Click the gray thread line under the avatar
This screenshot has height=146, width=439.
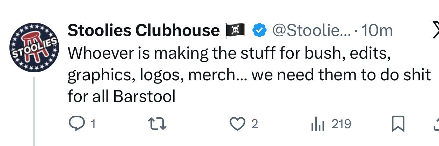(34, 111)
